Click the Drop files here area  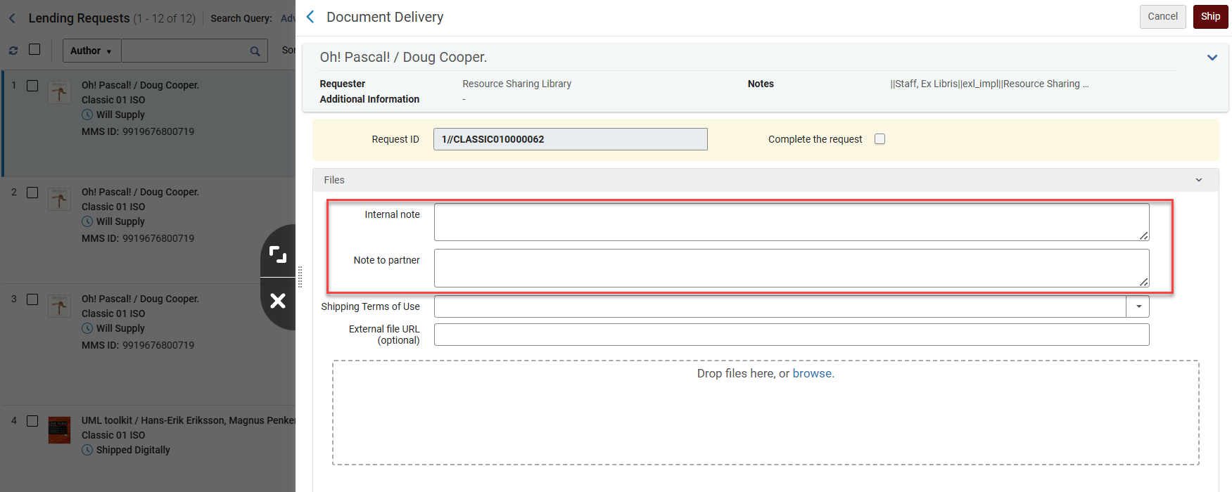pyautogui.click(x=766, y=413)
